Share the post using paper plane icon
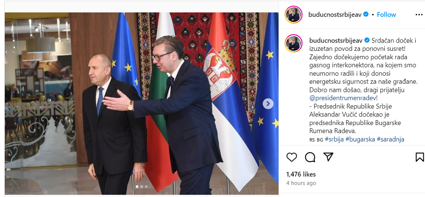 pos(328,157)
